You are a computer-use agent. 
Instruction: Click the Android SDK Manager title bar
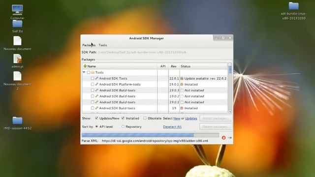(x=146, y=38)
